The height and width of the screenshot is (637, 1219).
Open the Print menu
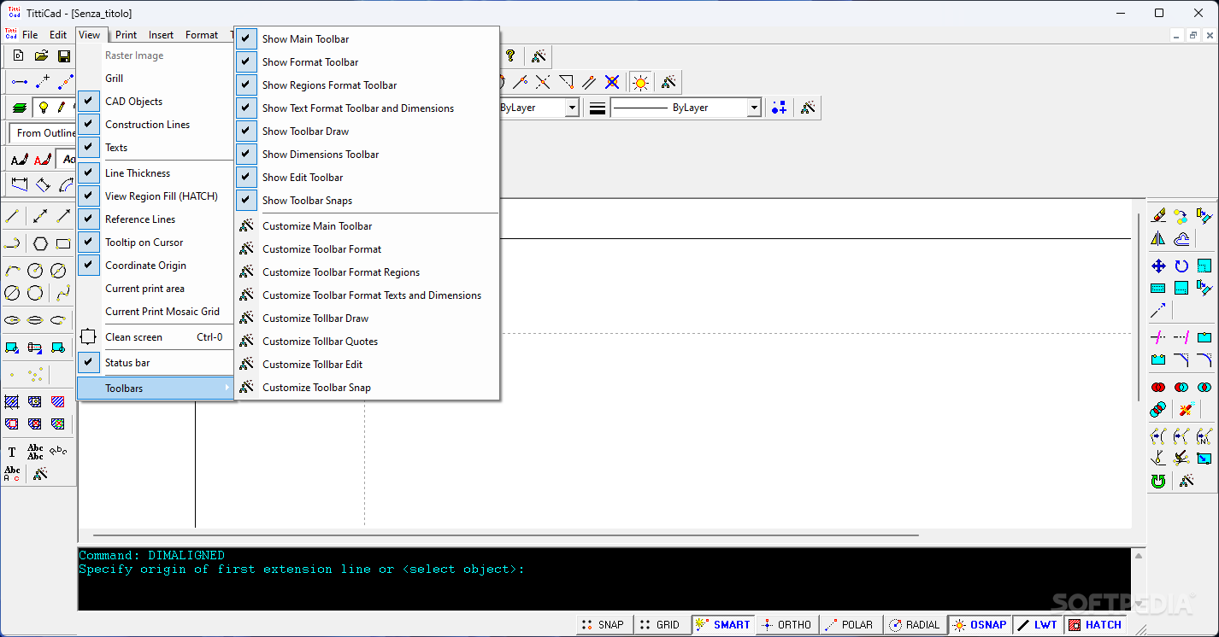(126, 35)
